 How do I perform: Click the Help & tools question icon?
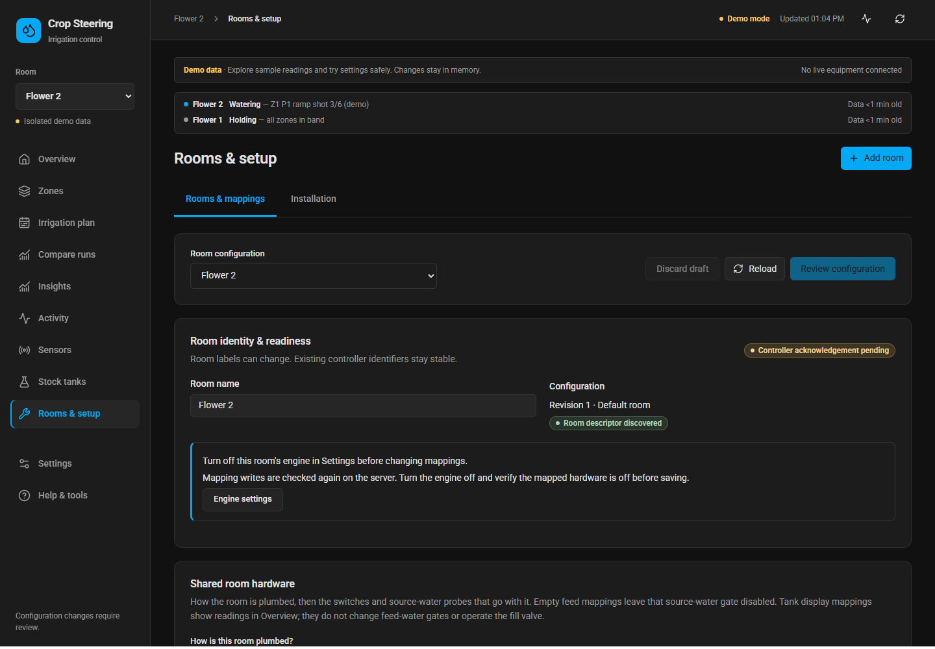(25, 495)
